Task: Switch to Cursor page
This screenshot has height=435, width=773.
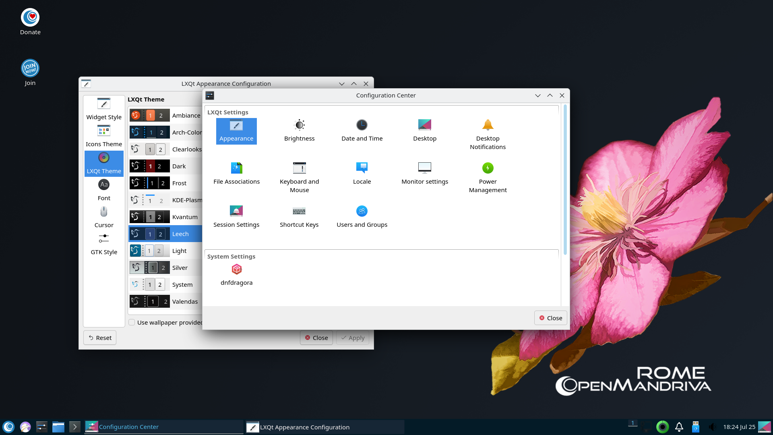Action: point(104,217)
